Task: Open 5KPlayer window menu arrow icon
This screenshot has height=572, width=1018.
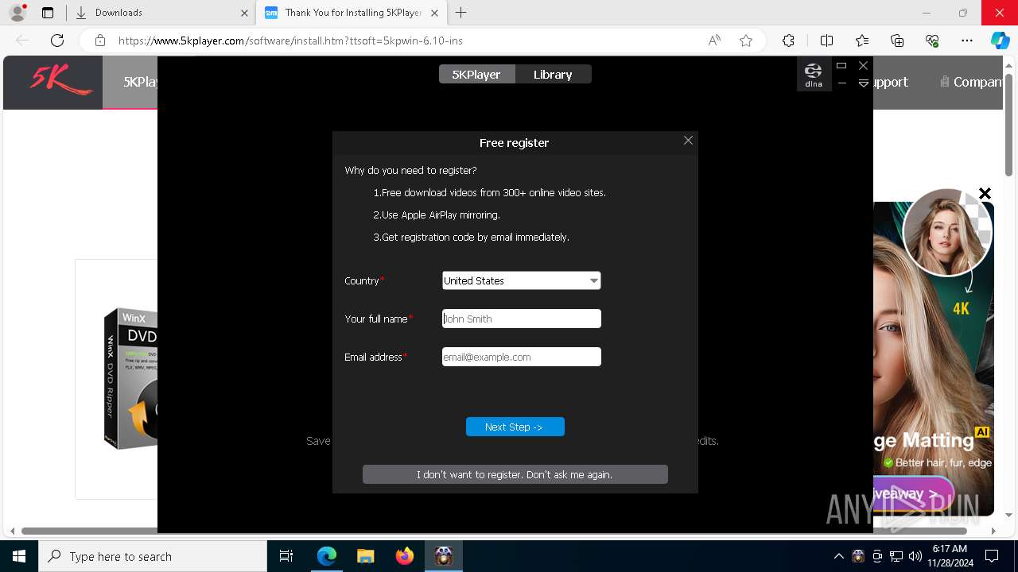Action: [x=863, y=83]
